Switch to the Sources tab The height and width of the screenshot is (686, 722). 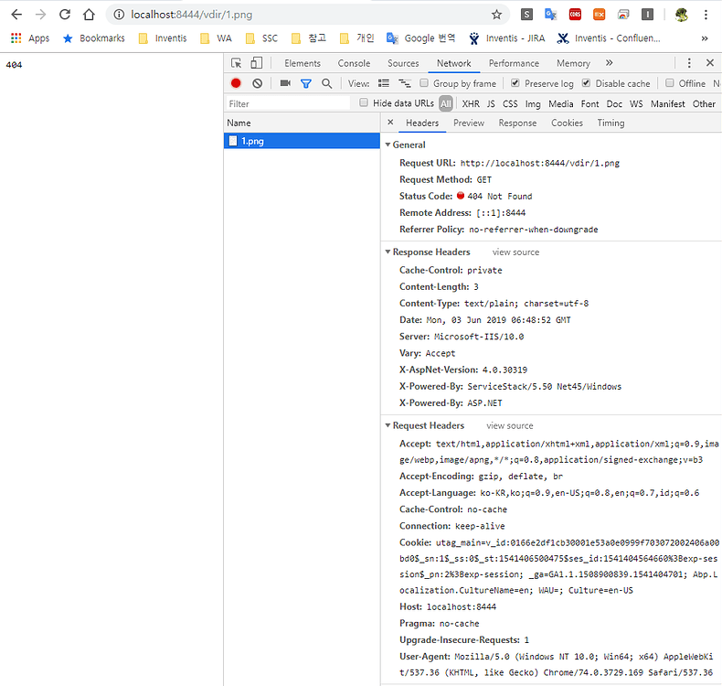[x=403, y=63]
